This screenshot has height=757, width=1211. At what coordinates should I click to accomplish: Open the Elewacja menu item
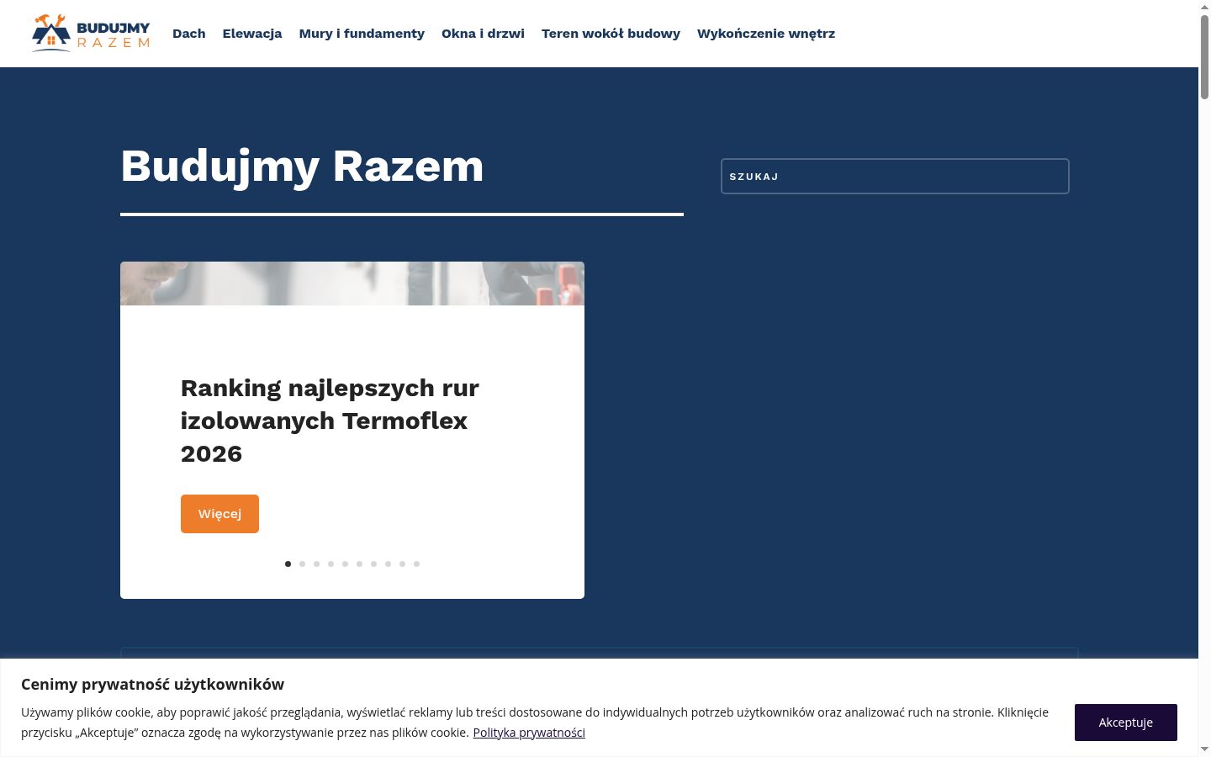point(252,34)
